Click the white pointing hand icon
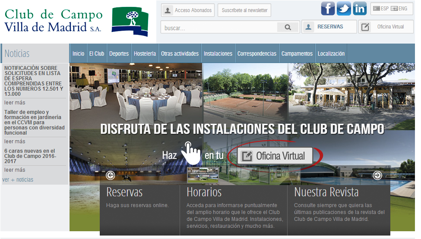 click(191, 153)
